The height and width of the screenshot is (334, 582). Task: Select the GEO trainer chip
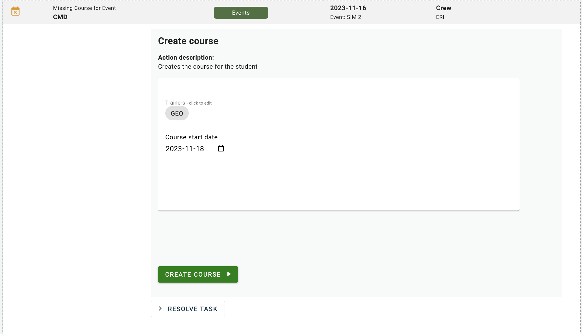[177, 113]
